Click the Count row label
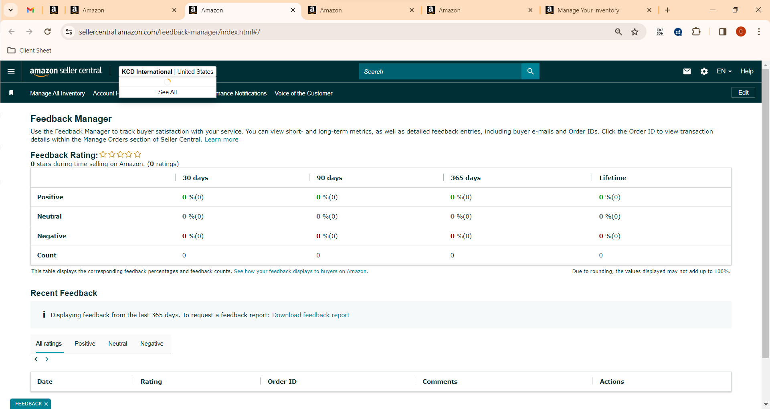The height and width of the screenshot is (409, 770). click(x=46, y=255)
